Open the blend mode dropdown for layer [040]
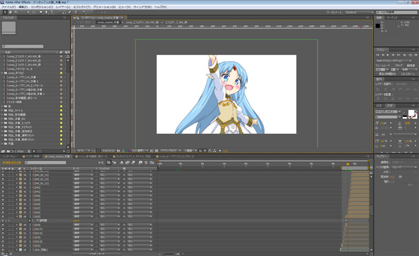419x256 pixels. click(x=82, y=196)
